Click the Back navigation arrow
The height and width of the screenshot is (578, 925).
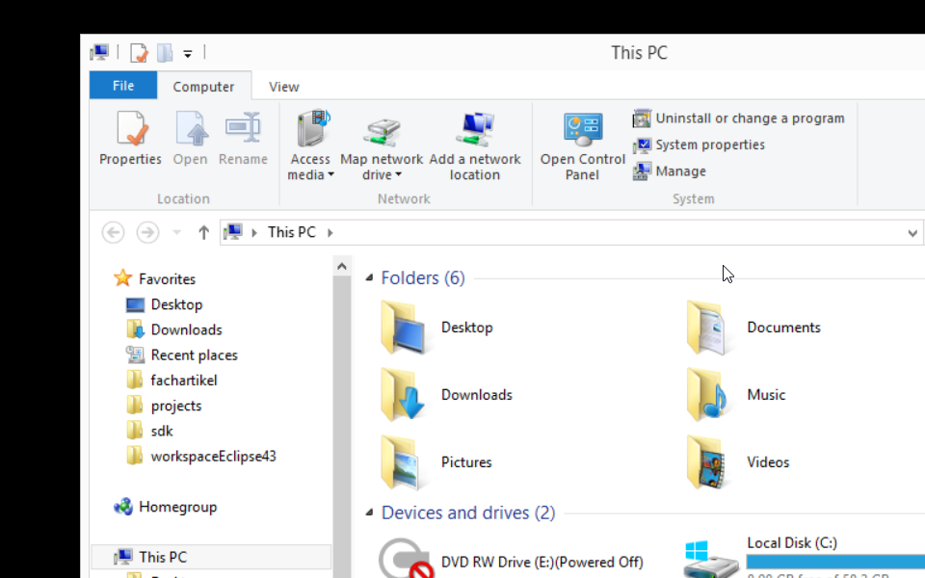[114, 232]
